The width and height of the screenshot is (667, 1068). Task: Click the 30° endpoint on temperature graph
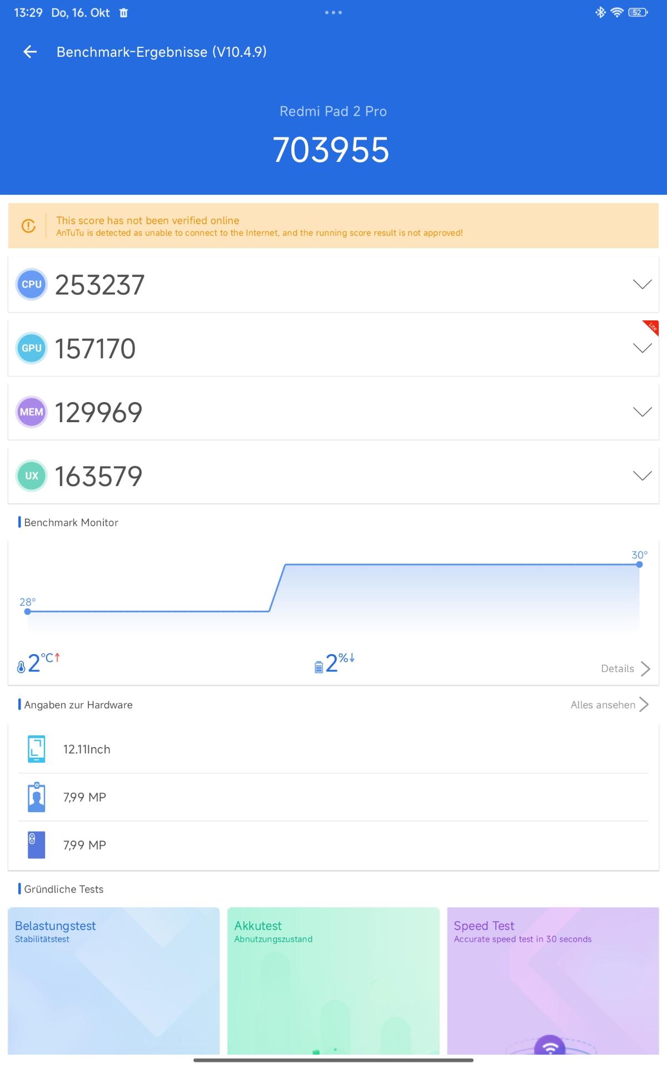point(639,564)
